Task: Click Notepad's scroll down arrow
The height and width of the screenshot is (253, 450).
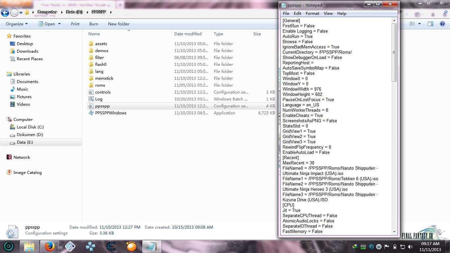Action: (394, 232)
